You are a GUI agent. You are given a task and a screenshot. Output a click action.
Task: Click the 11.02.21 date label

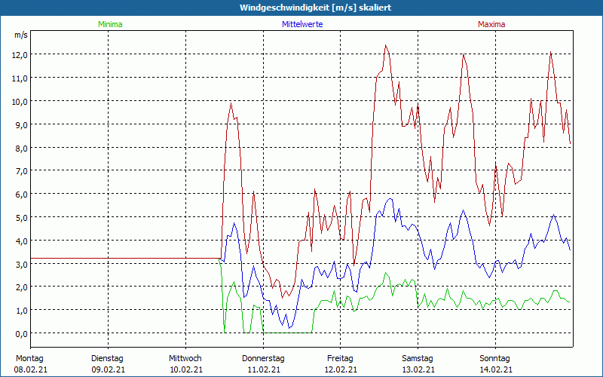264,370
